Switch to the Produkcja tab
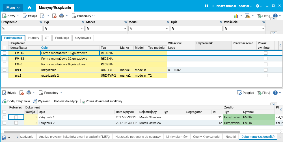The width and height of the screenshot is (283, 142). [x=62, y=38]
